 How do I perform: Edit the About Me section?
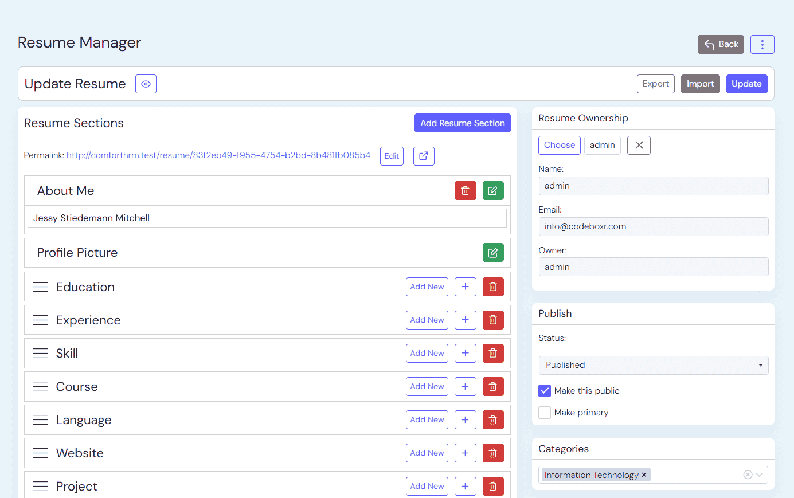point(492,191)
